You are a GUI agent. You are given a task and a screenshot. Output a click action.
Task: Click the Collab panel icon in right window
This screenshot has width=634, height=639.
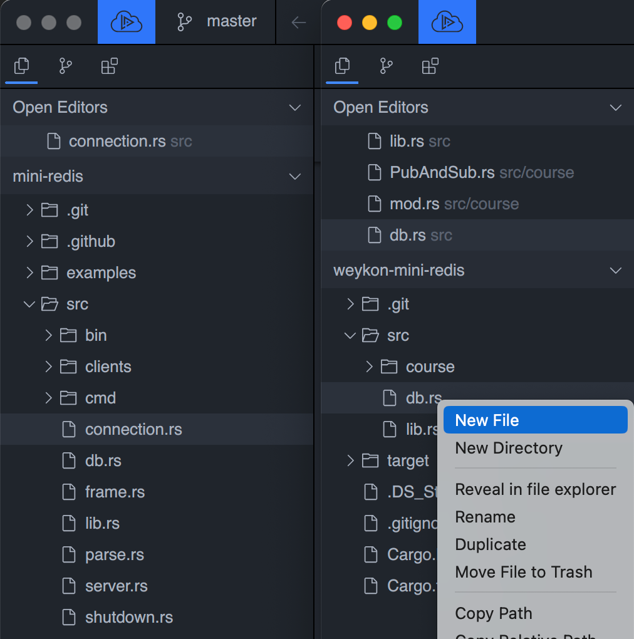(430, 66)
